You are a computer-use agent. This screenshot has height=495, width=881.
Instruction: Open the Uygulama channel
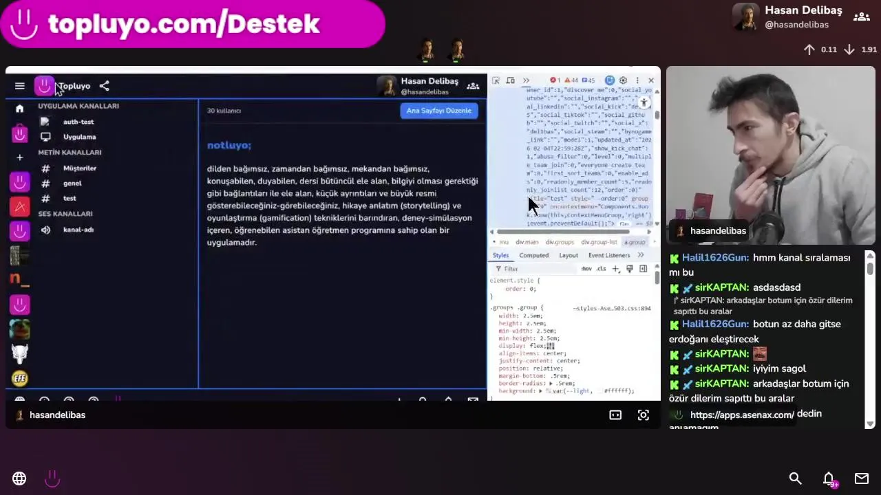tap(79, 137)
